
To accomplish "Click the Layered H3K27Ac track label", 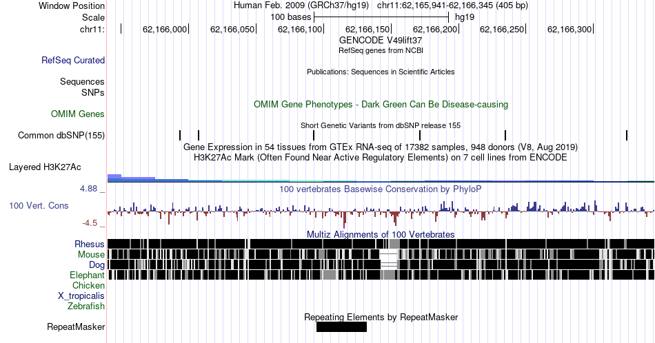I will [x=45, y=167].
